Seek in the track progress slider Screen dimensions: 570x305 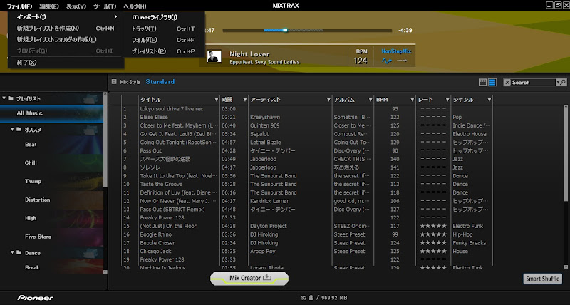307,31
